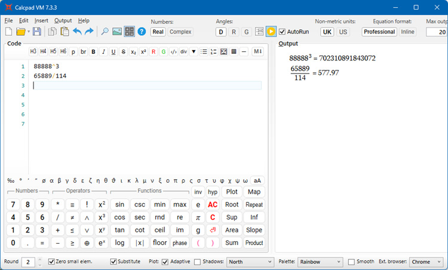Select radians angle mode R

(234, 32)
